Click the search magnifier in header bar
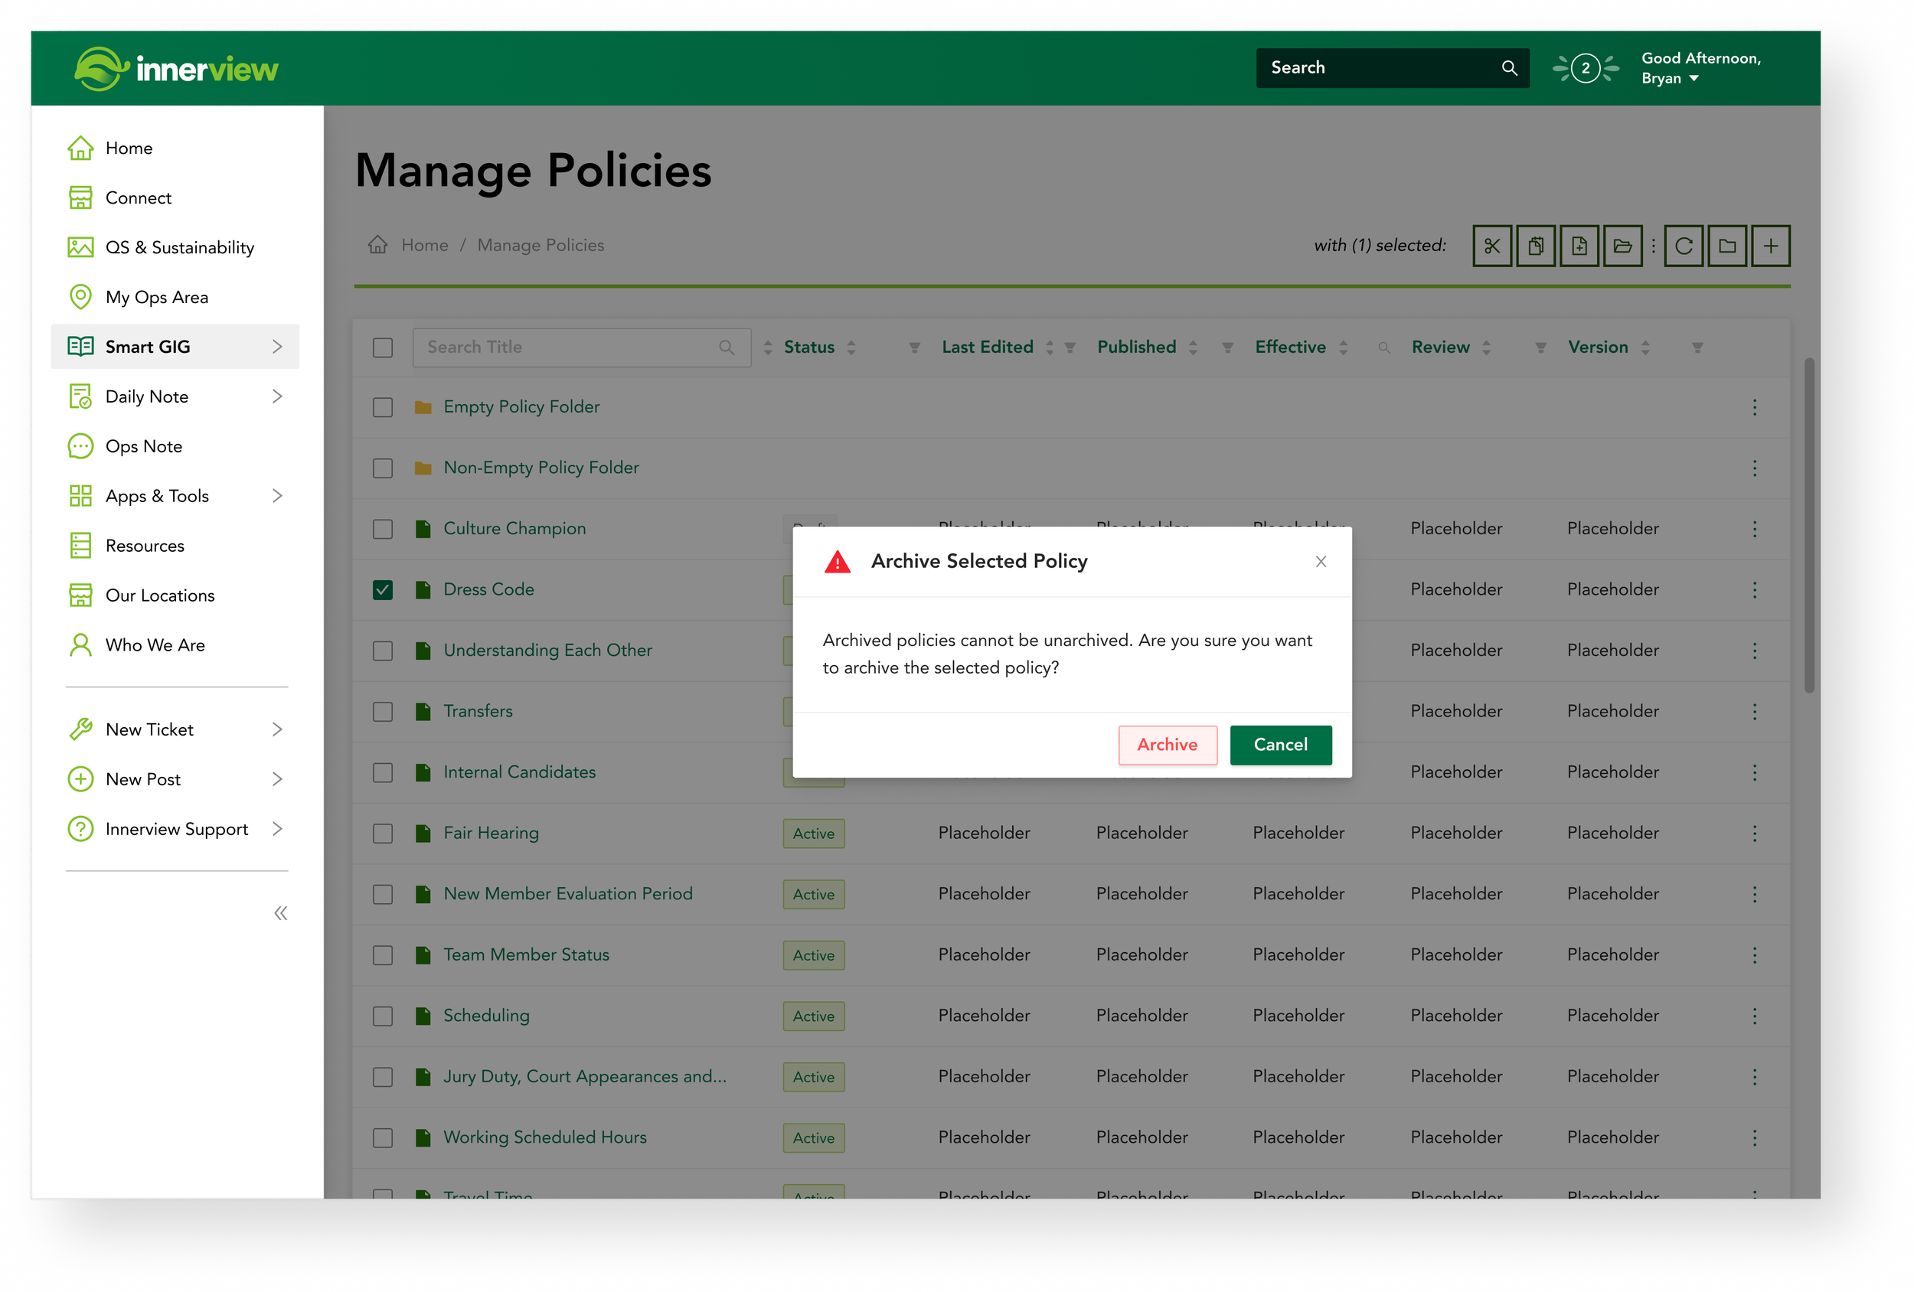Image resolution: width=1914 pixels, height=1292 pixels. (1509, 67)
